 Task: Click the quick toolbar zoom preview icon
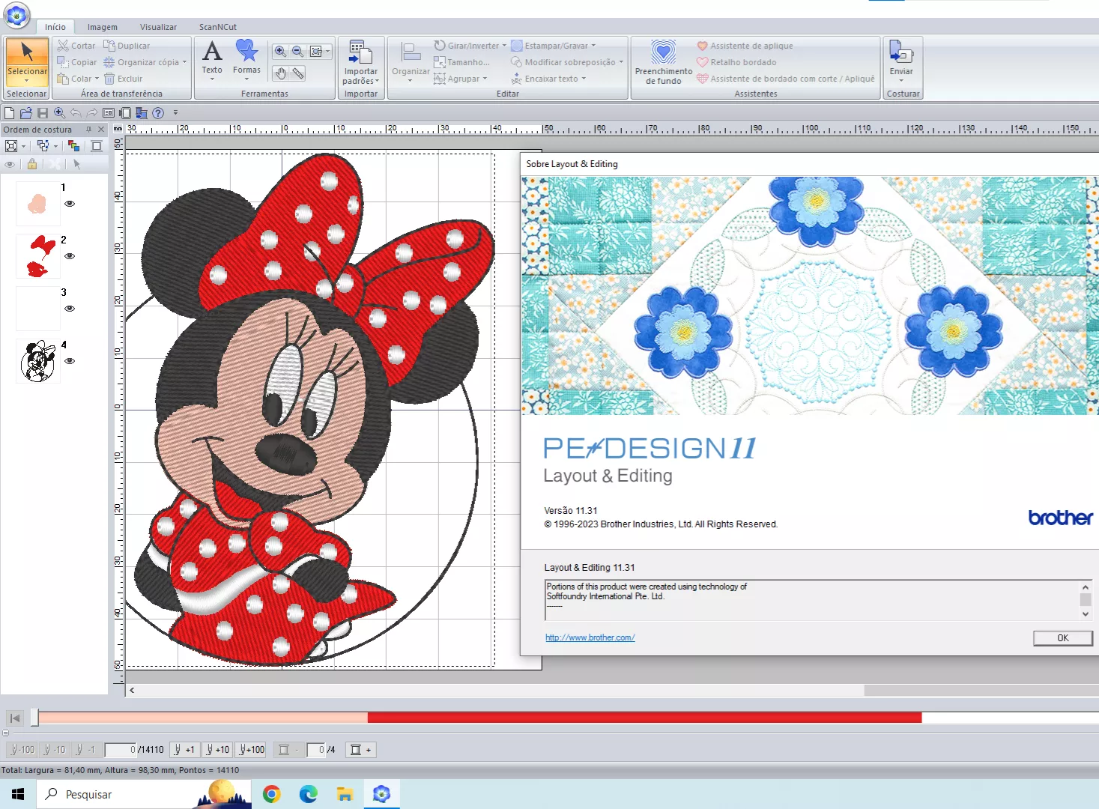pyautogui.click(x=59, y=113)
